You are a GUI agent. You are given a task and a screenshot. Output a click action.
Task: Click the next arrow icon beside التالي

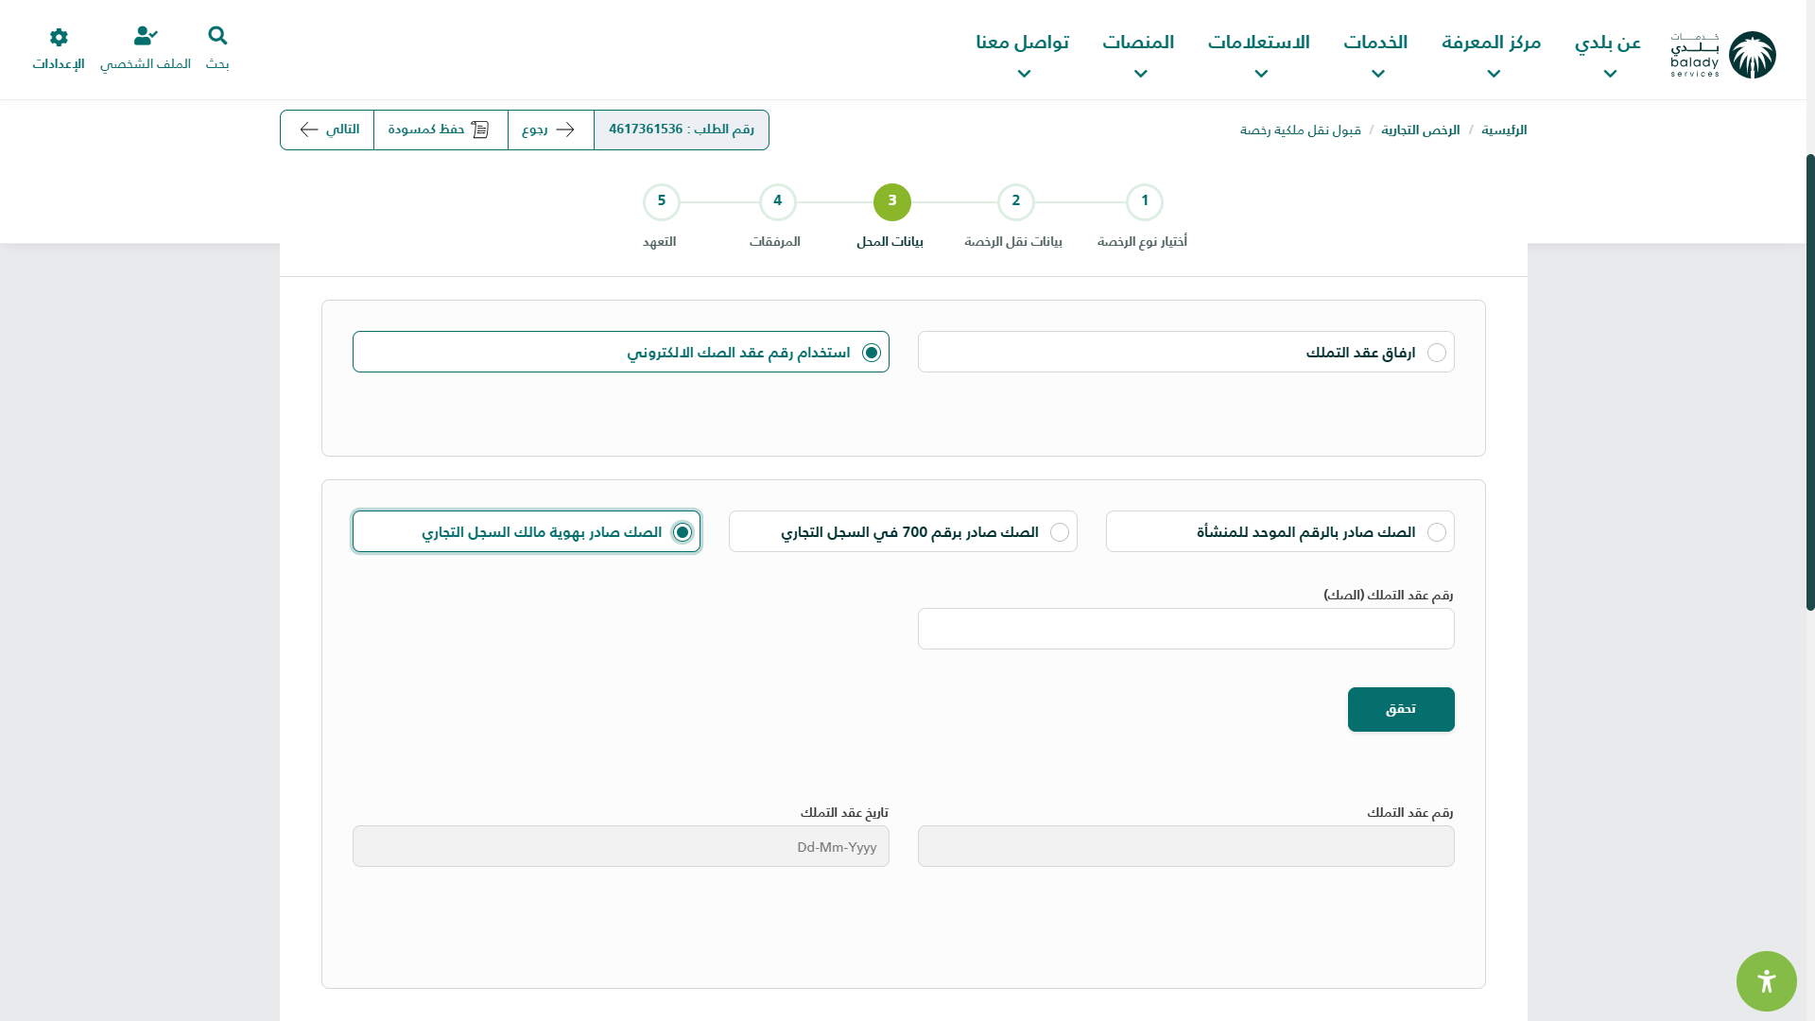coord(309,130)
